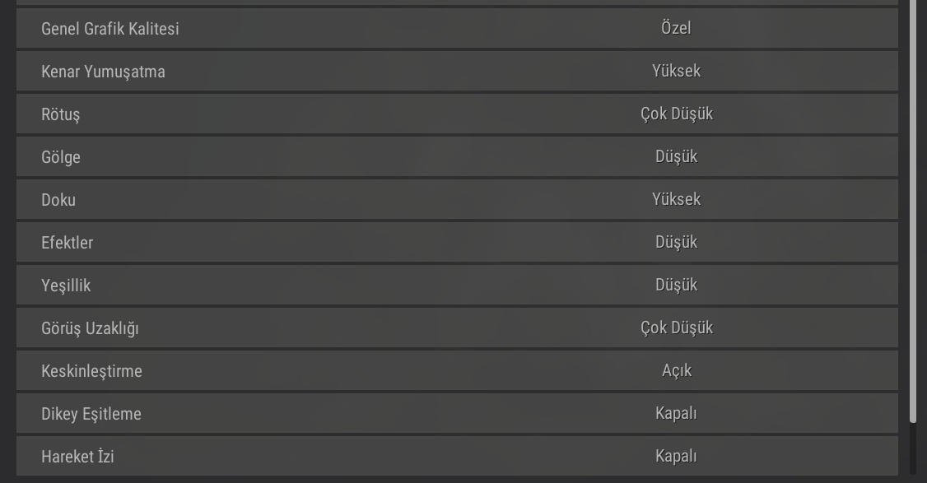Viewport: 927px width, 483px height.
Task: Select the Rötuş value Çok Düşük
Action: click(676, 114)
